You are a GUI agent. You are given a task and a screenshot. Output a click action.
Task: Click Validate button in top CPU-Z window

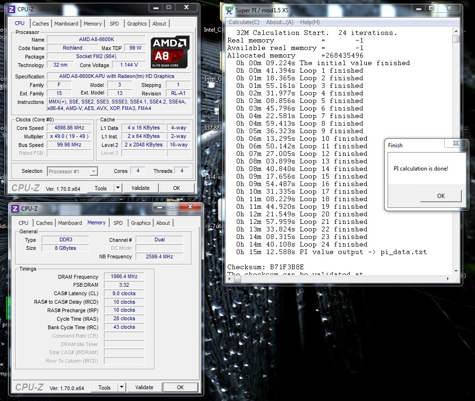pos(140,188)
